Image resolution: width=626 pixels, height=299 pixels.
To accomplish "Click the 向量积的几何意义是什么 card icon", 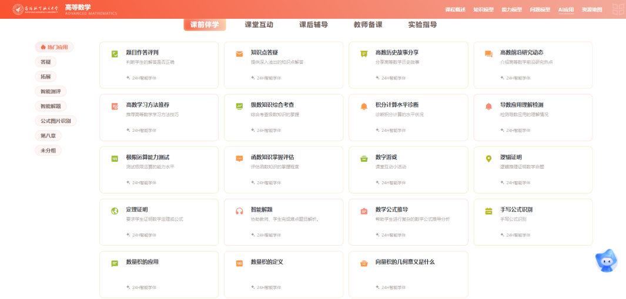I will click(364, 263).
